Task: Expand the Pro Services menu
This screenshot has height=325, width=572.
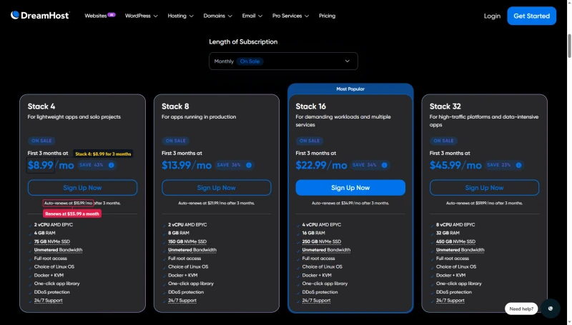Action: pos(290,16)
